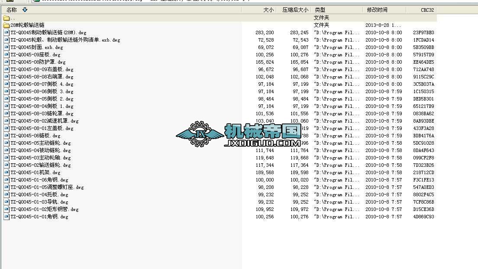This screenshot has height=269, width=478.
Task: Click file name TZ-Q0045-01-02矩形钢管.dwg
Action: pos(45,209)
